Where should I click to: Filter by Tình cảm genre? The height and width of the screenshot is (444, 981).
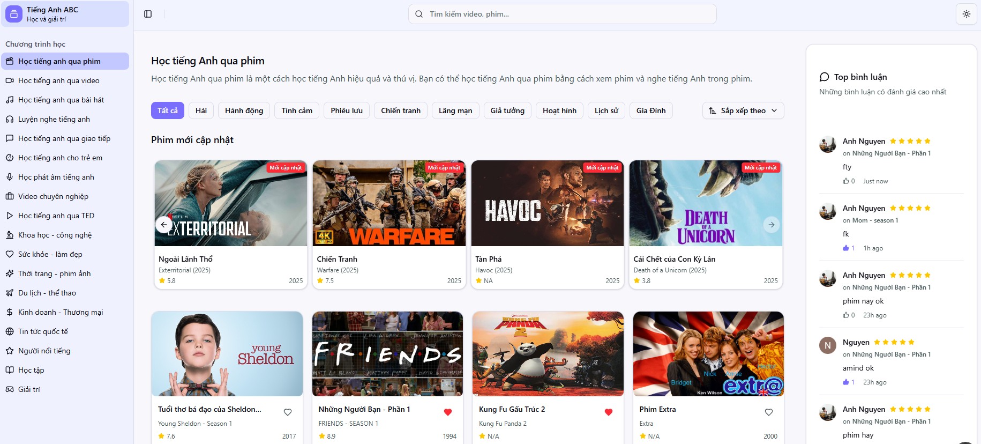[x=297, y=110]
